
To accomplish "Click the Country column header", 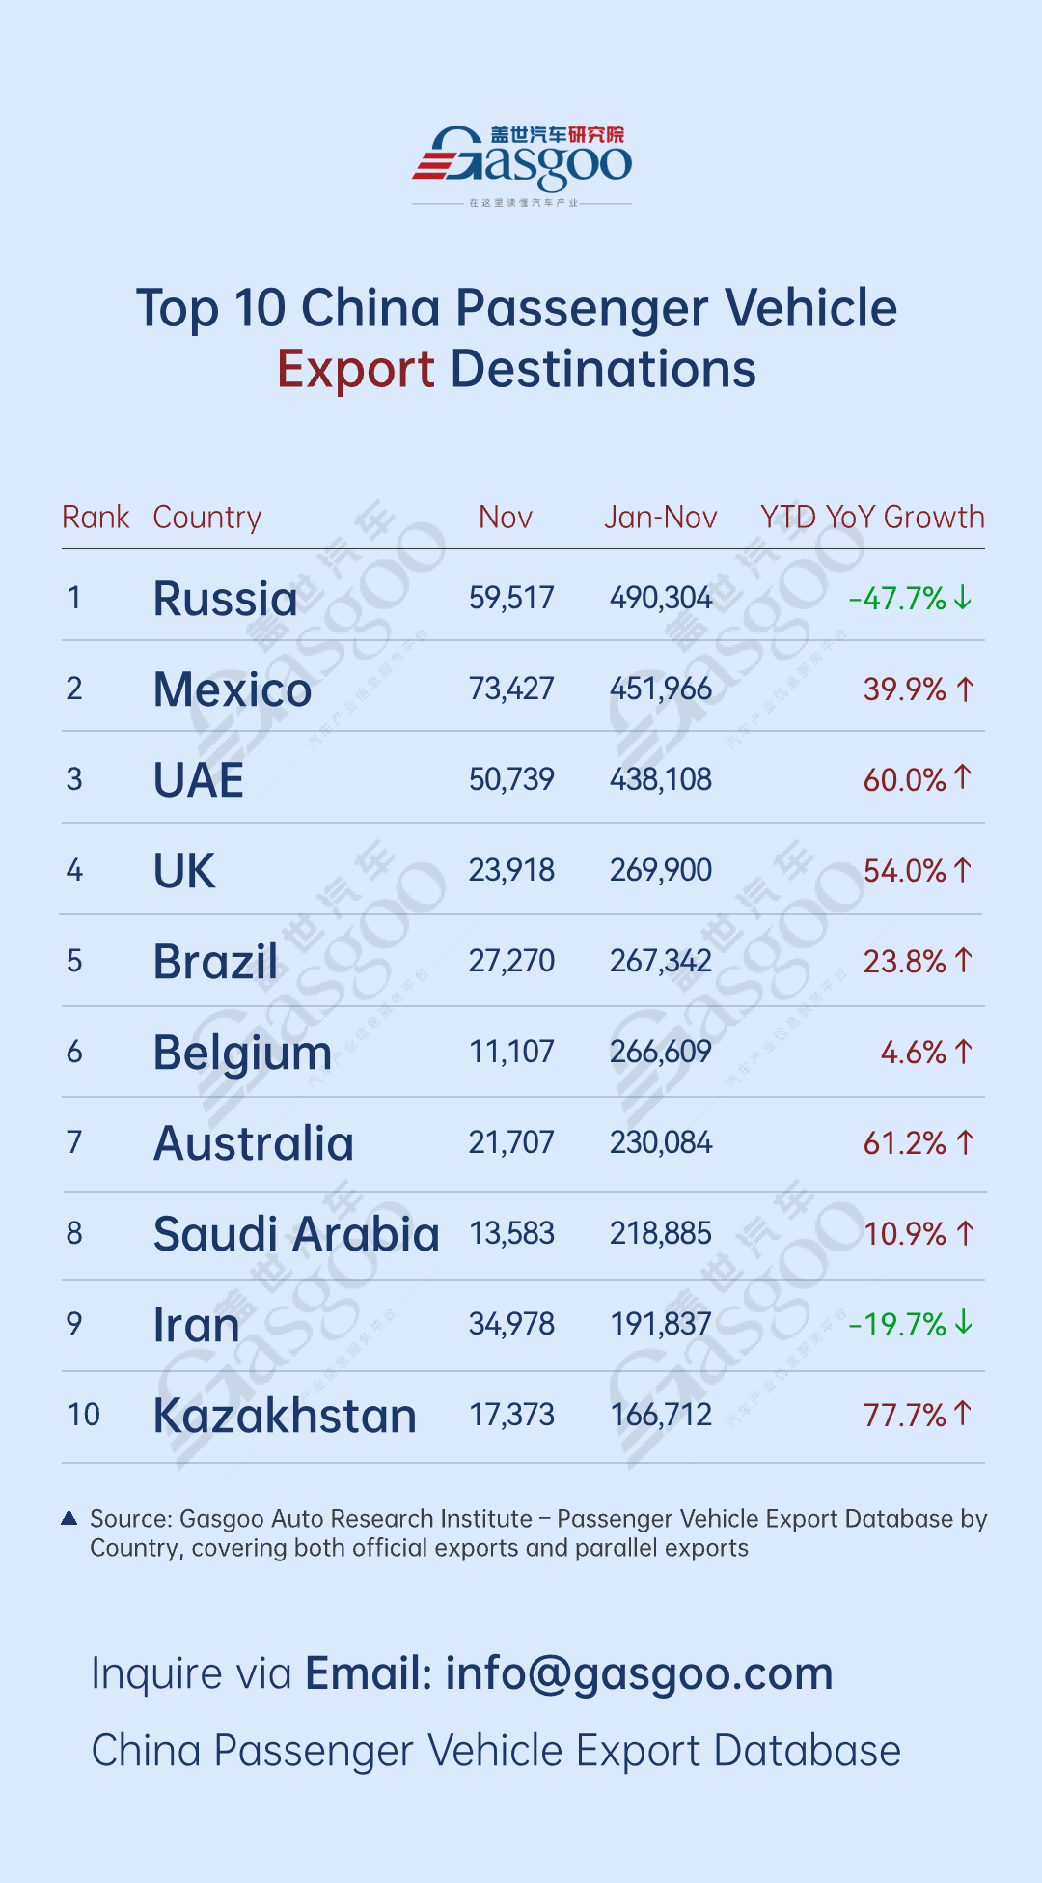I will pyautogui.click(x=207, y=518).
